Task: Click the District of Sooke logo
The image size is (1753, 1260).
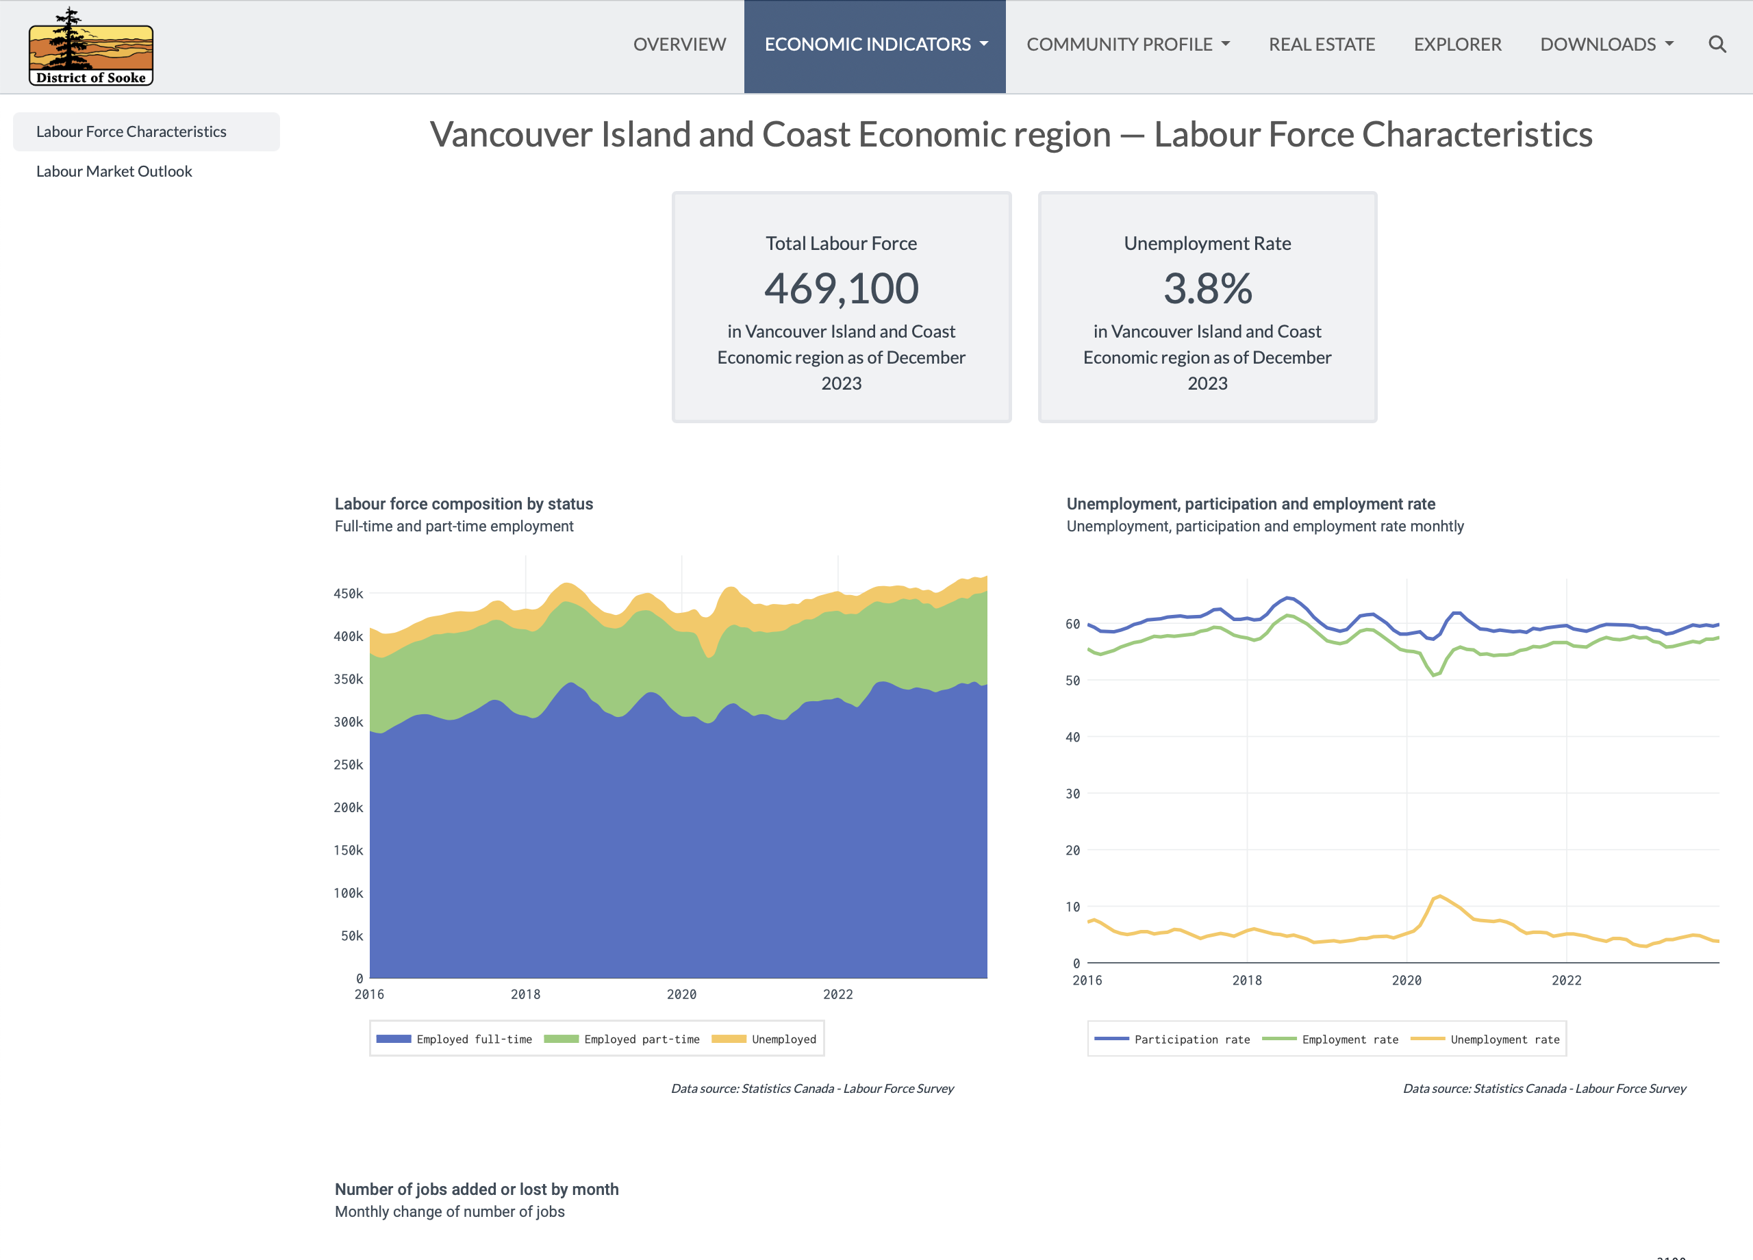Action: pyautogui.click(x=90, y=47)
